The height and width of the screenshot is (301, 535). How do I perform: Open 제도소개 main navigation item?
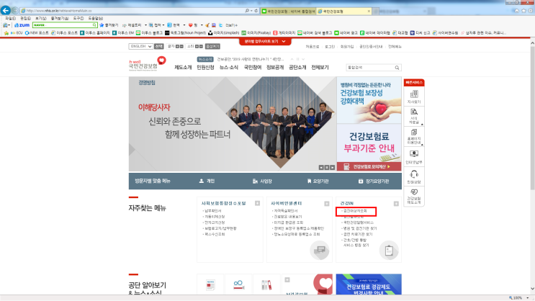point(183,68)
